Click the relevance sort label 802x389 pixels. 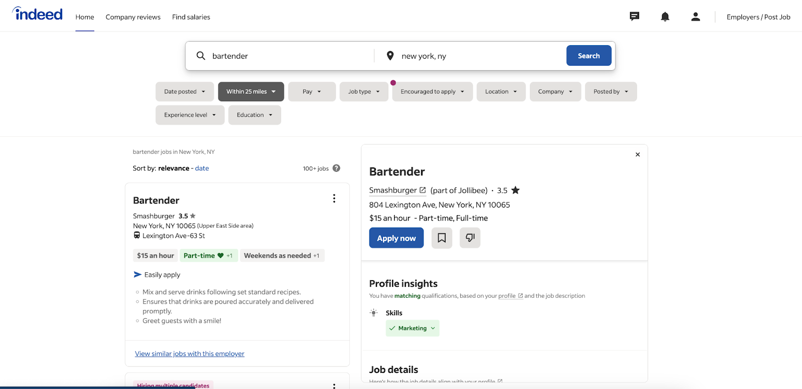point(174,168)
